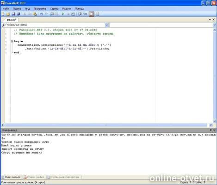Click the Строка indicator in status bar

186,182
